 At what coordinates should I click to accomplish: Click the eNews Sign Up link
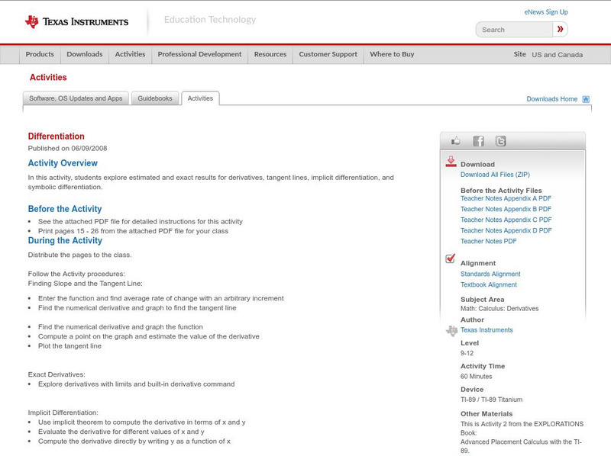click(x=545, y=12)
